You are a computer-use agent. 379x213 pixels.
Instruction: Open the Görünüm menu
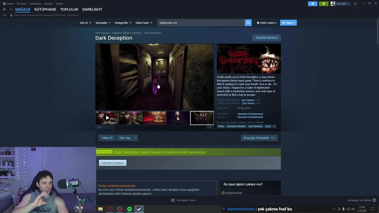[x=22, y=4]
